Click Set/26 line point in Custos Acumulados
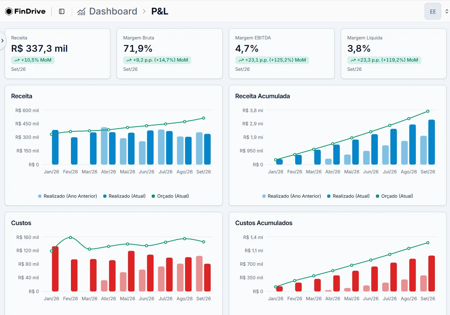This screenshot has width=450, height=315. [x=428, y=243]
